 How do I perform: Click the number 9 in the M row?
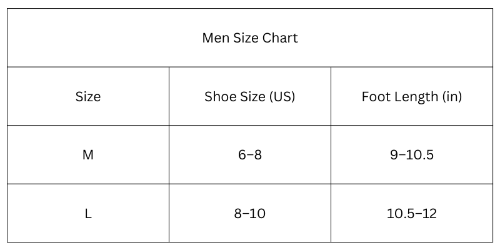point(394,155)
